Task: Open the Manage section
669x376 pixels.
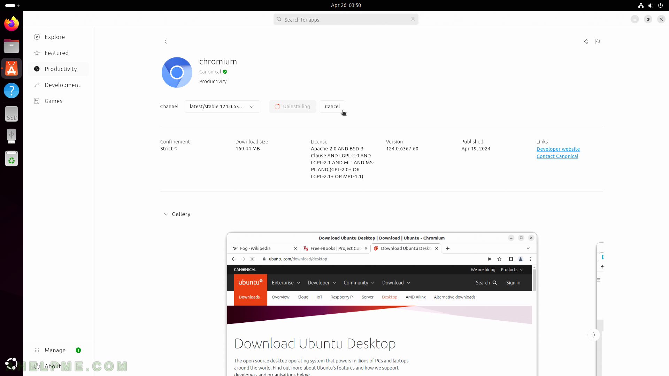Action: [x=59, y=350]
